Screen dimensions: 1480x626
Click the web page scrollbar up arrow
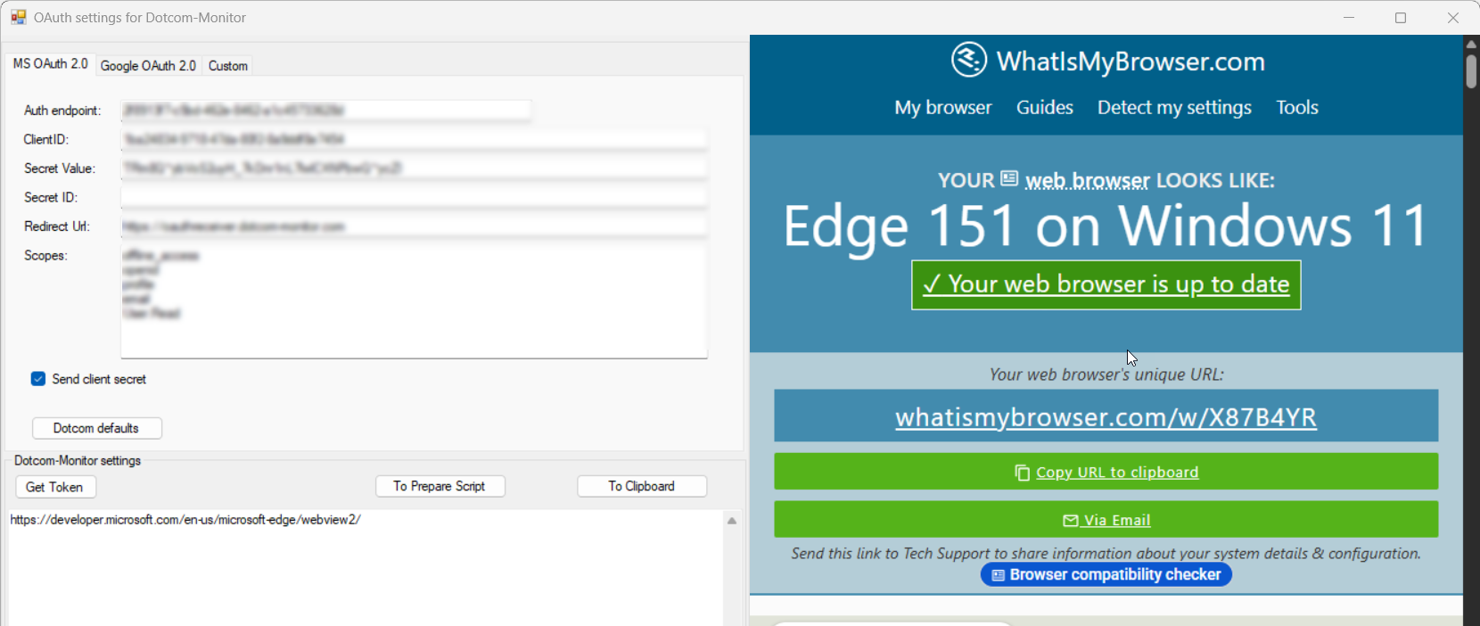[1471, 44]
